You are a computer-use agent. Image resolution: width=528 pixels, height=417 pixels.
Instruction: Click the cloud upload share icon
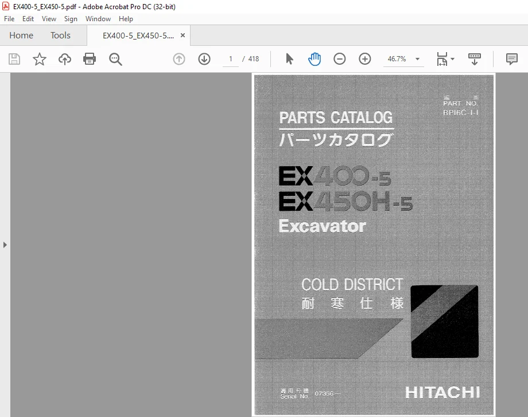(65, 59)
